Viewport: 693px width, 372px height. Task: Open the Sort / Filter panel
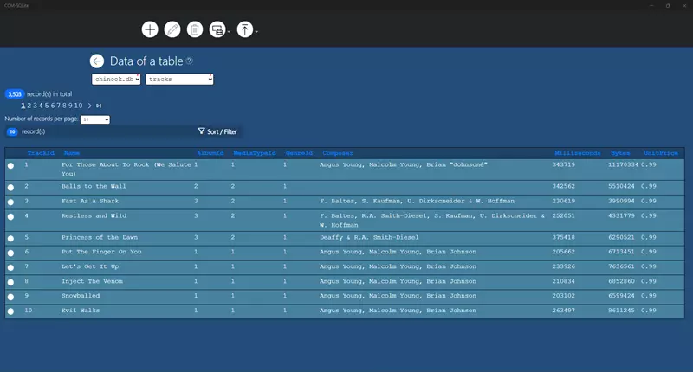(x=217, y=131)
